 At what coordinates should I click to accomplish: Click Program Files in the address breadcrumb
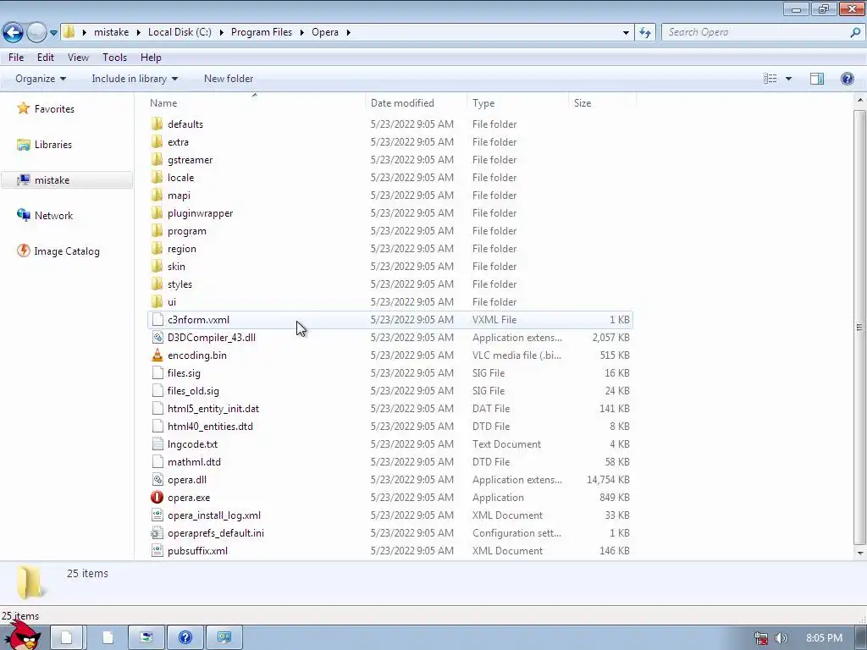(x=262, y=32)
